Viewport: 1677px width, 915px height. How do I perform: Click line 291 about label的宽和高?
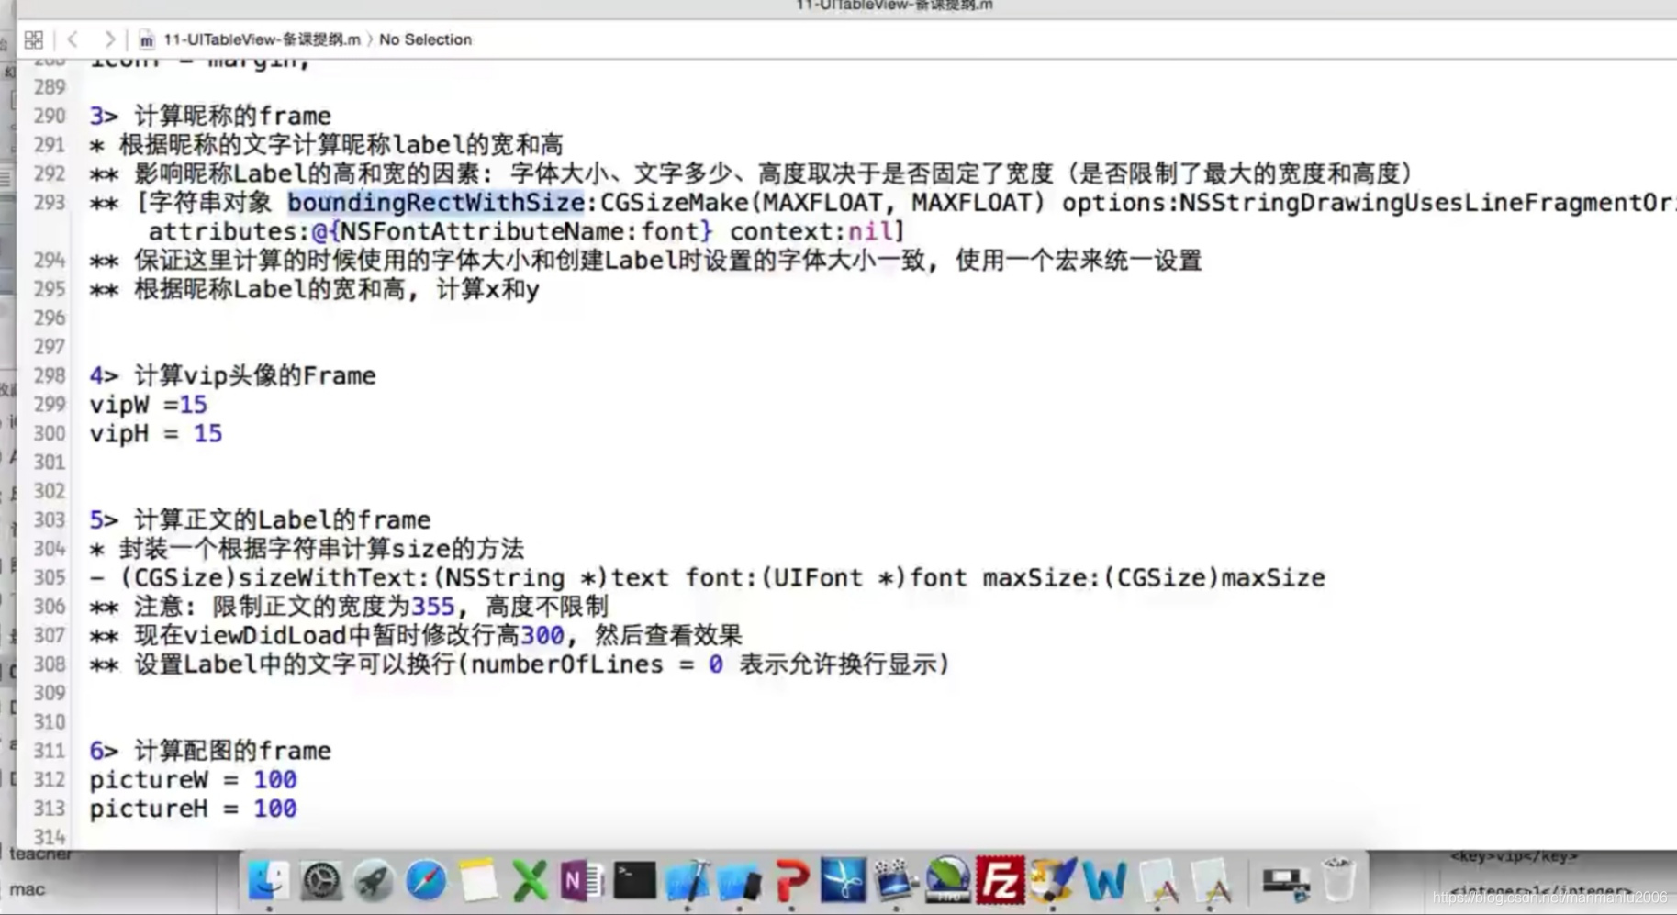326,145
